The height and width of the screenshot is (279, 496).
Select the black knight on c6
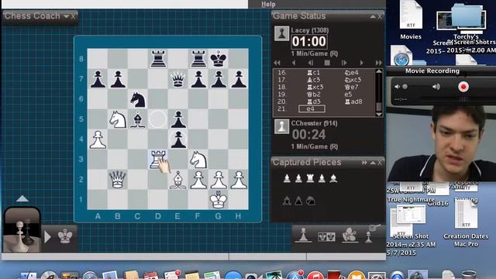point(138,99)
